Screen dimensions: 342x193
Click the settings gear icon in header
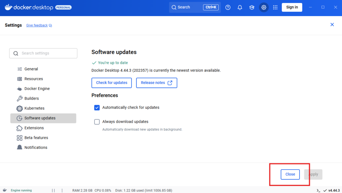tap(264, 7)
